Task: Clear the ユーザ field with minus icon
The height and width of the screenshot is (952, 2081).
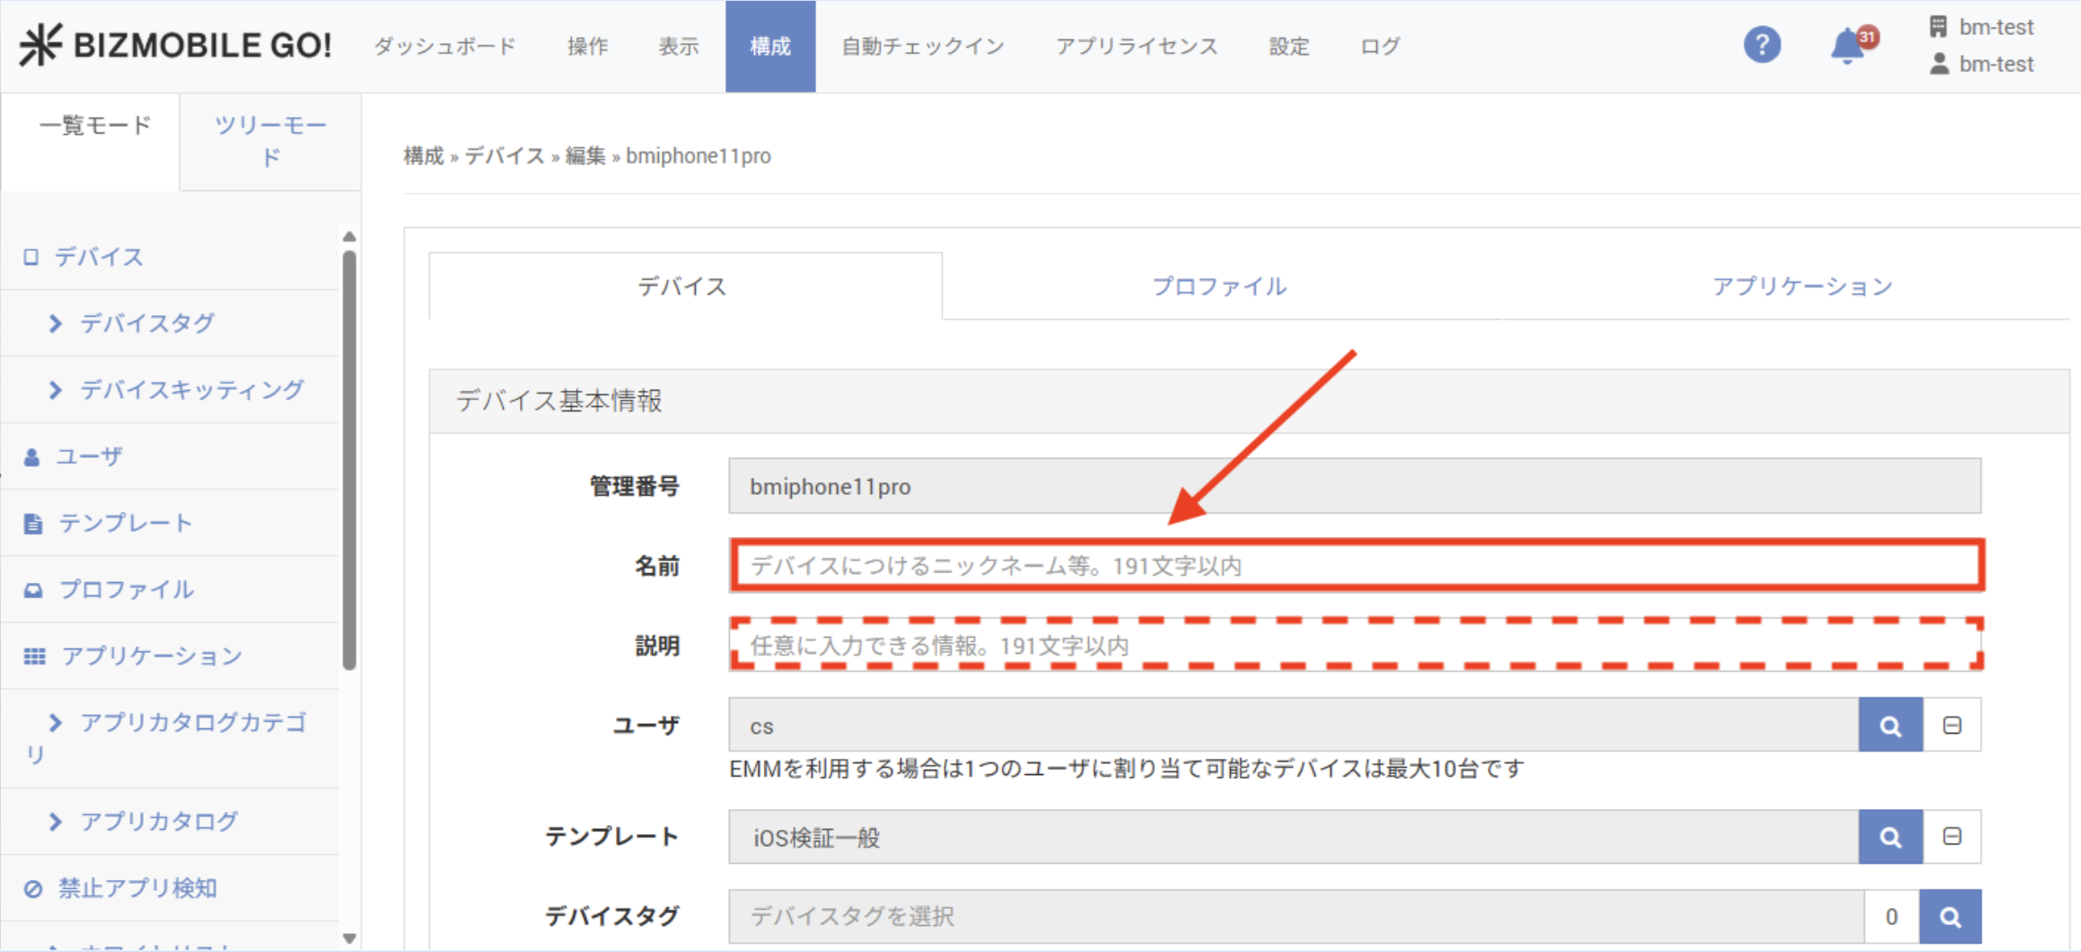Action: [x=1952, y=725]
